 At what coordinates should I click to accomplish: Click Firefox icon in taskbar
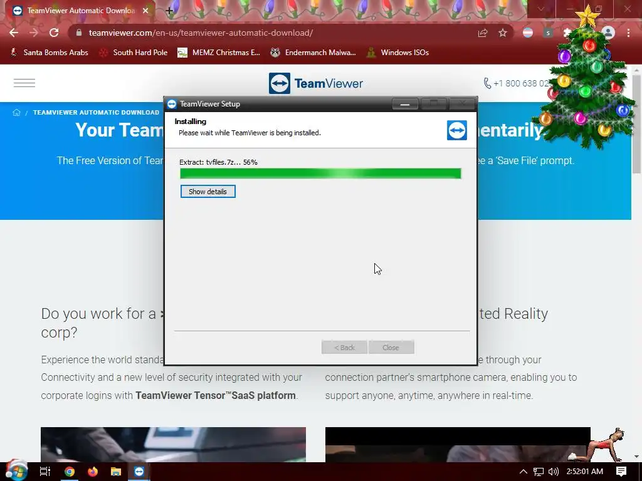(x=93, y=472)
